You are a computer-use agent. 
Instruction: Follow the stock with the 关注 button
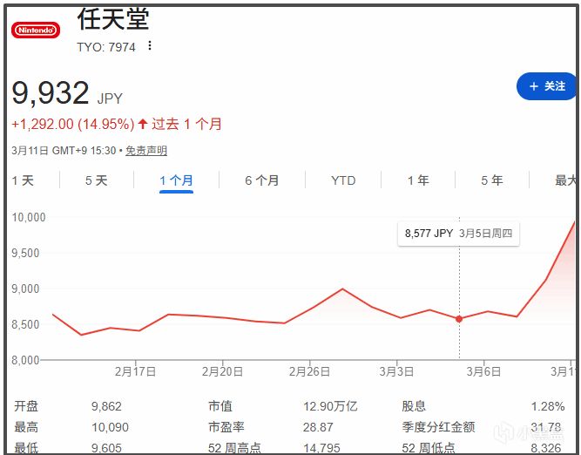click(546, 86)
